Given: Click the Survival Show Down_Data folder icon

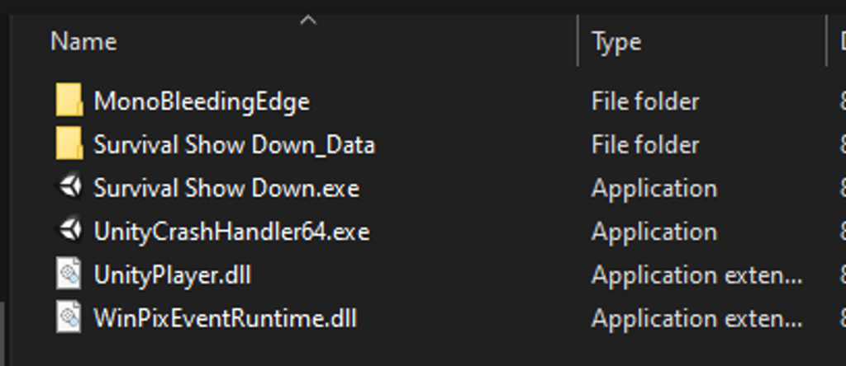Looking at the screenshot, I should [x=69, y=145].
